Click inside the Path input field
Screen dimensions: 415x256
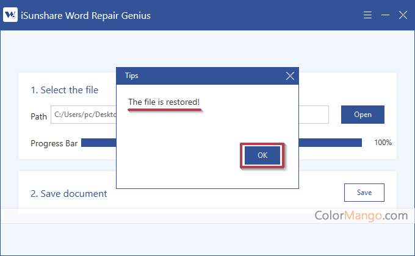[82, 115]
